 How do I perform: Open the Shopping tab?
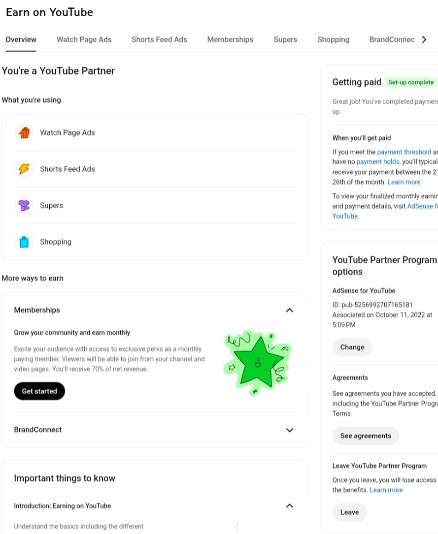333,39
